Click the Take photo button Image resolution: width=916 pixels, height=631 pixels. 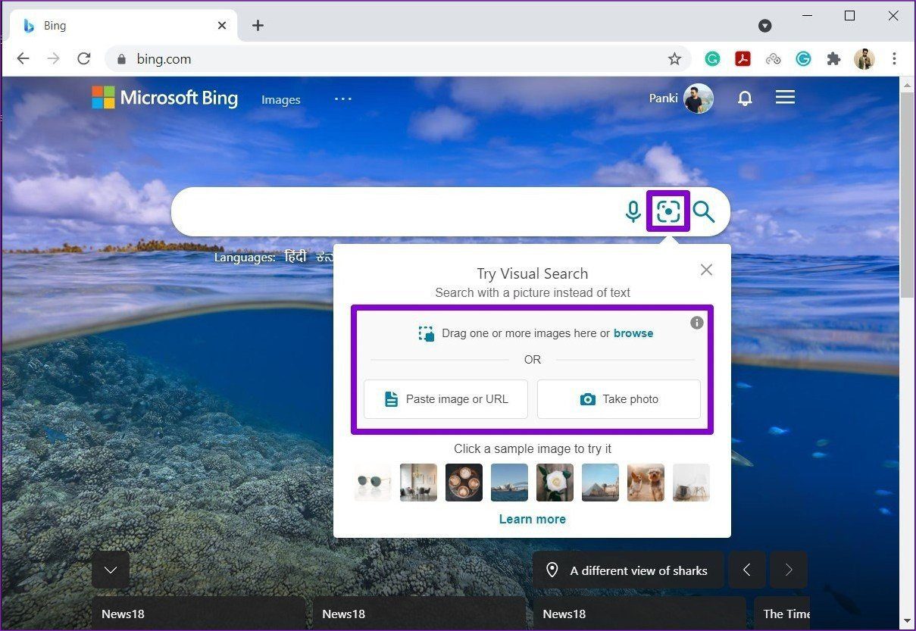click(619, 399)
